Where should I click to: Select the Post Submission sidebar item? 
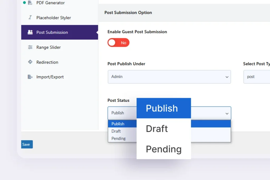(x=60, y=32)
